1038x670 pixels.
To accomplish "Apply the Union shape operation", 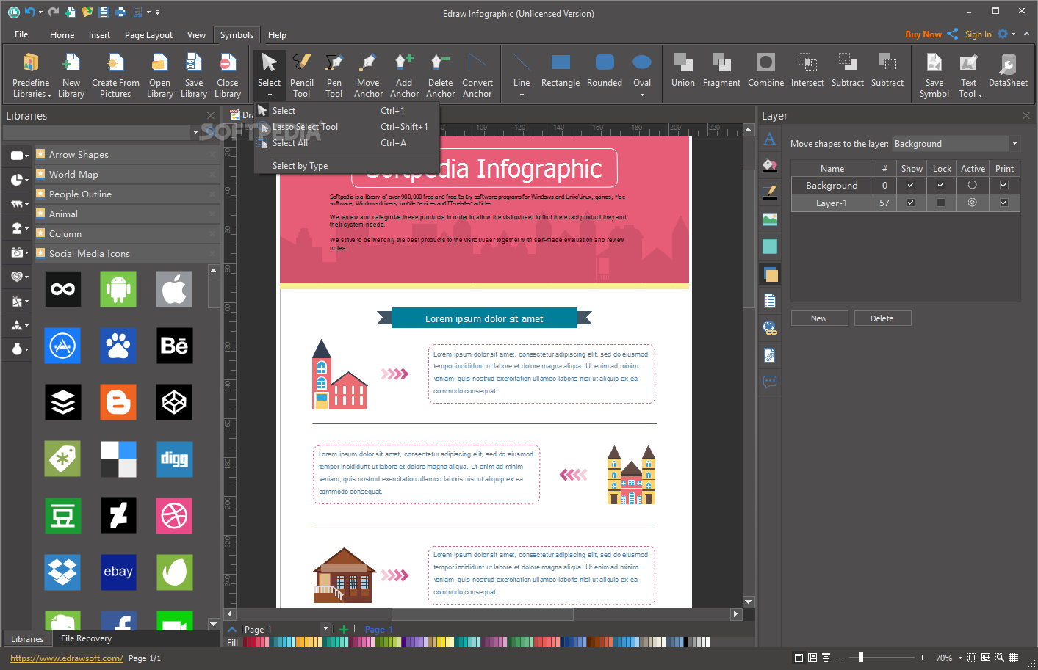I will 683,71.
